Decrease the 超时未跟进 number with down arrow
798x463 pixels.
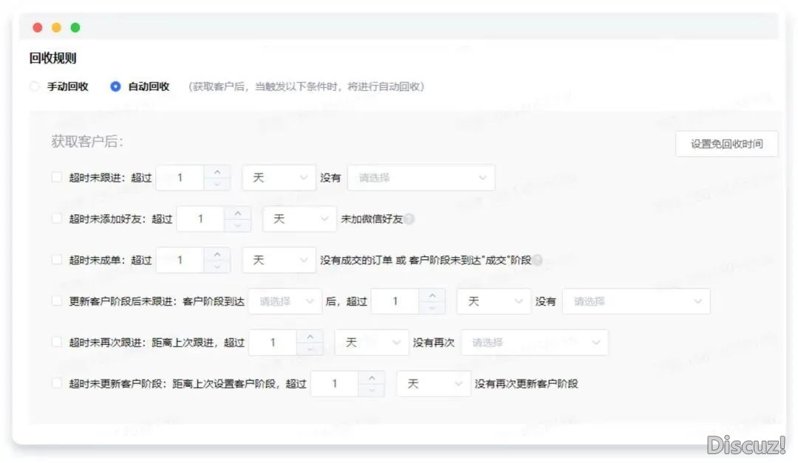click(x=217, y=184)
